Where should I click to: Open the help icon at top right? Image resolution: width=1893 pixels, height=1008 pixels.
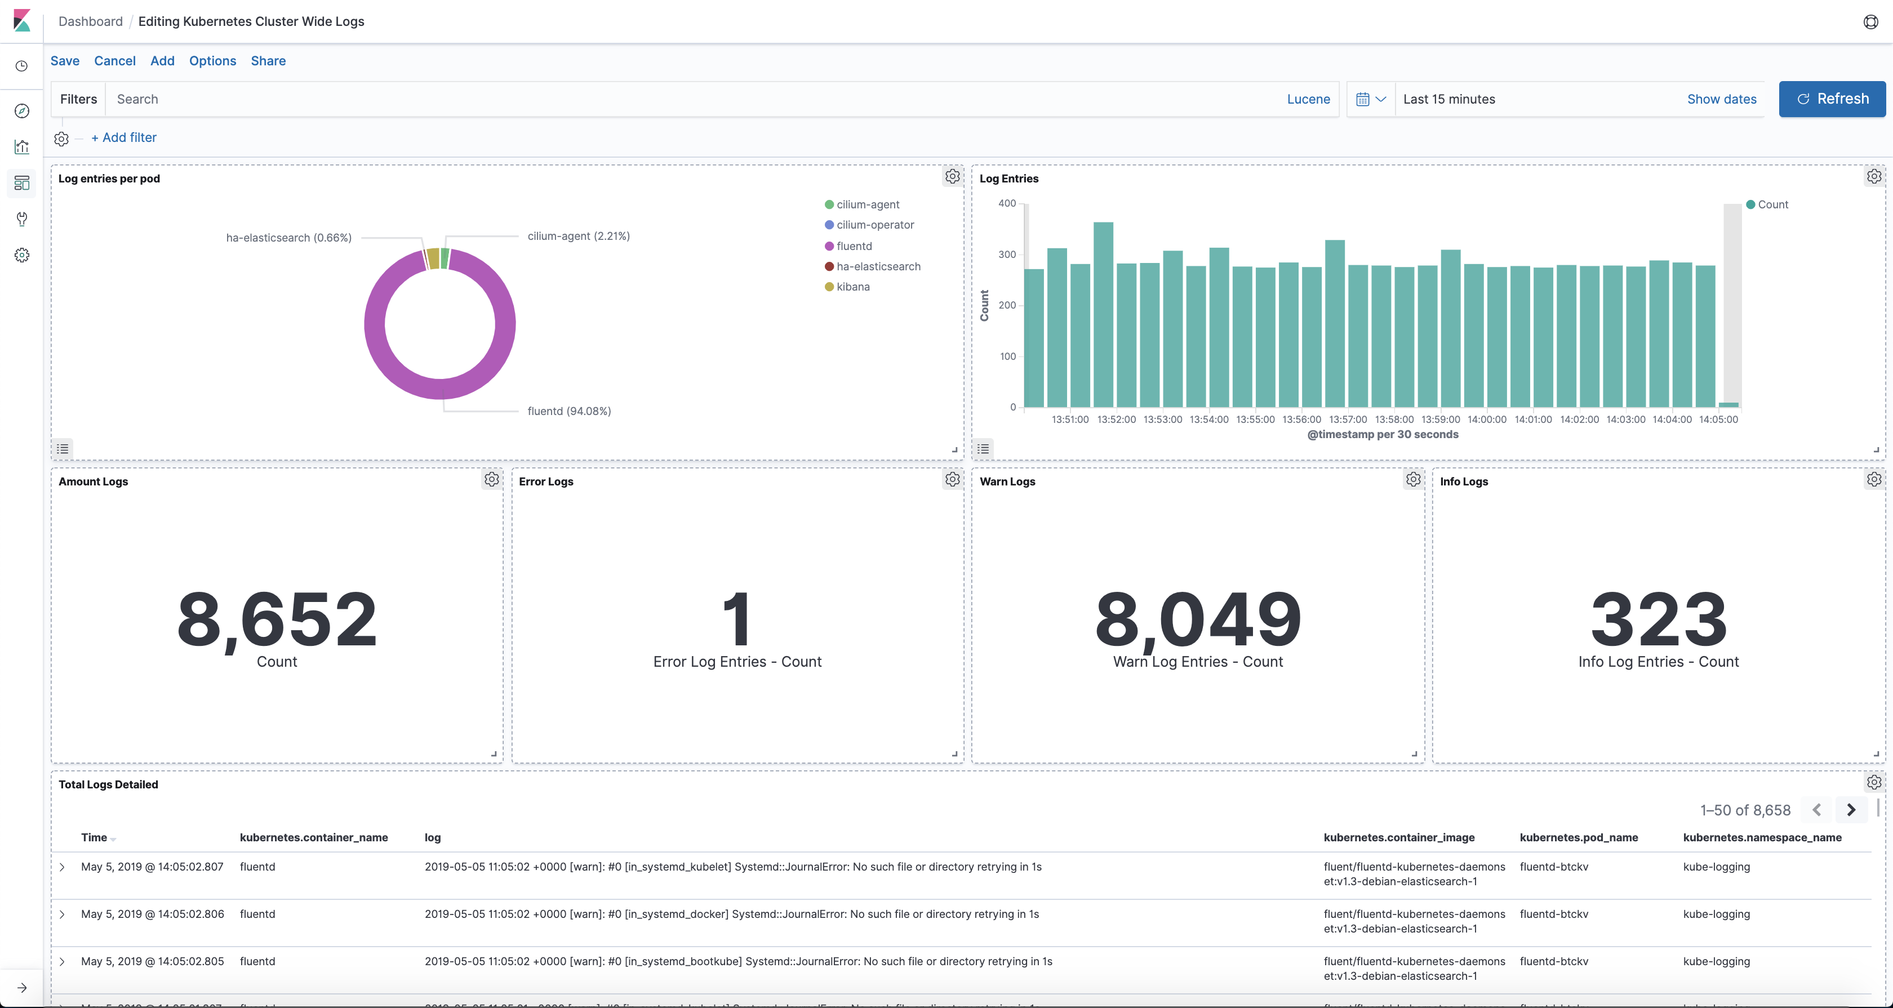pyautogui.click(x=1870, y=21)
